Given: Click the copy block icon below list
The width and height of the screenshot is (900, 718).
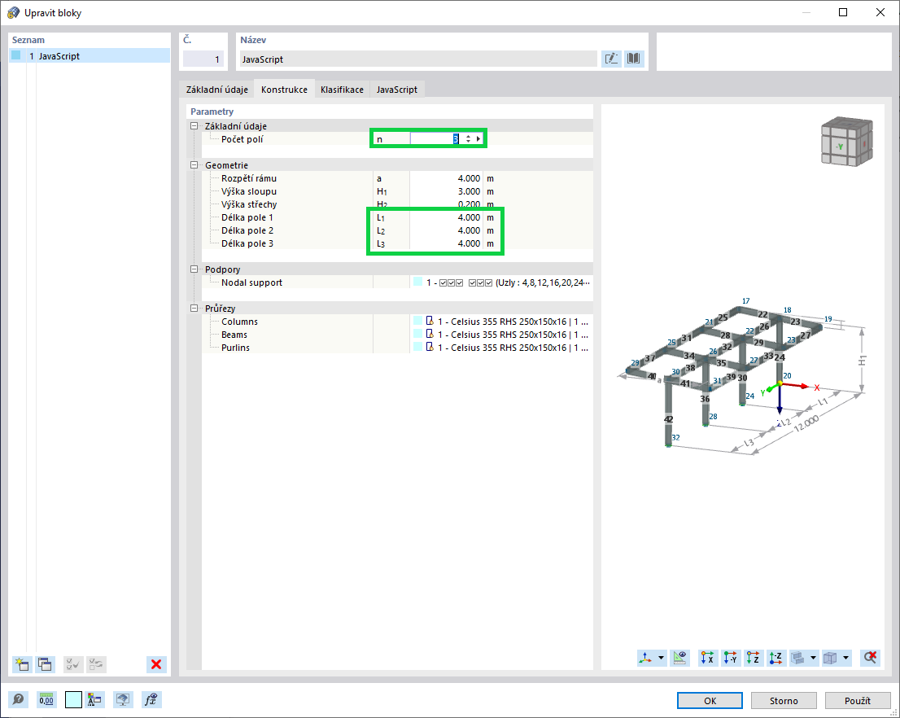Looking at the screenshot, I should [x=45, y=664].
